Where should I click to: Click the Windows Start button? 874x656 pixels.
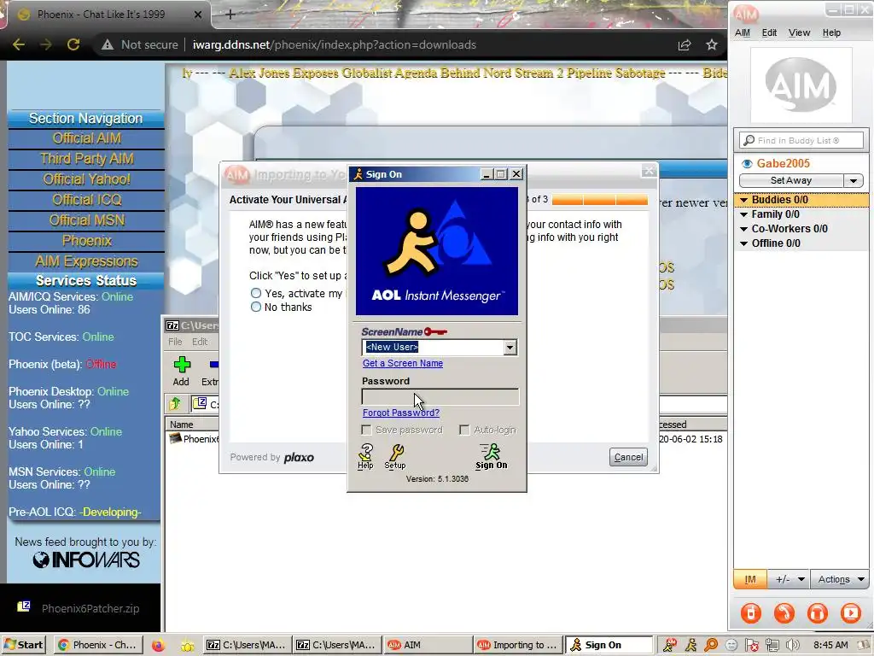tap(23, 645)
